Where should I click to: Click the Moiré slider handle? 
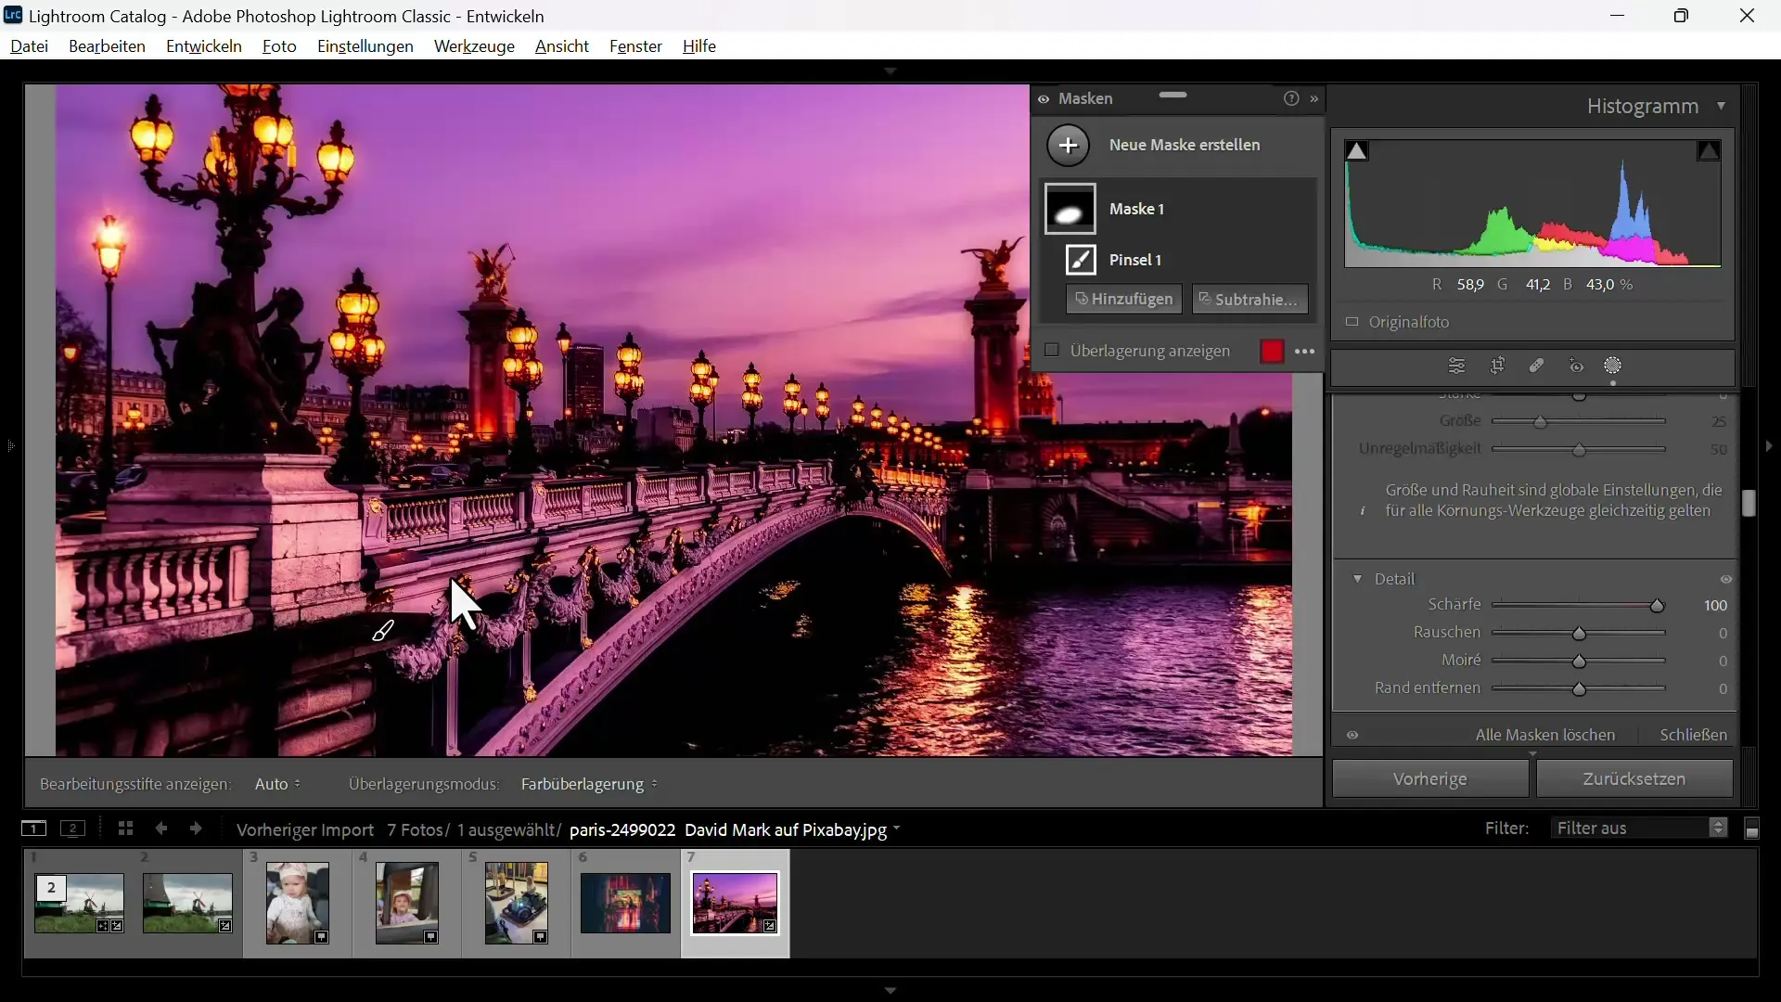point(1580,662)
